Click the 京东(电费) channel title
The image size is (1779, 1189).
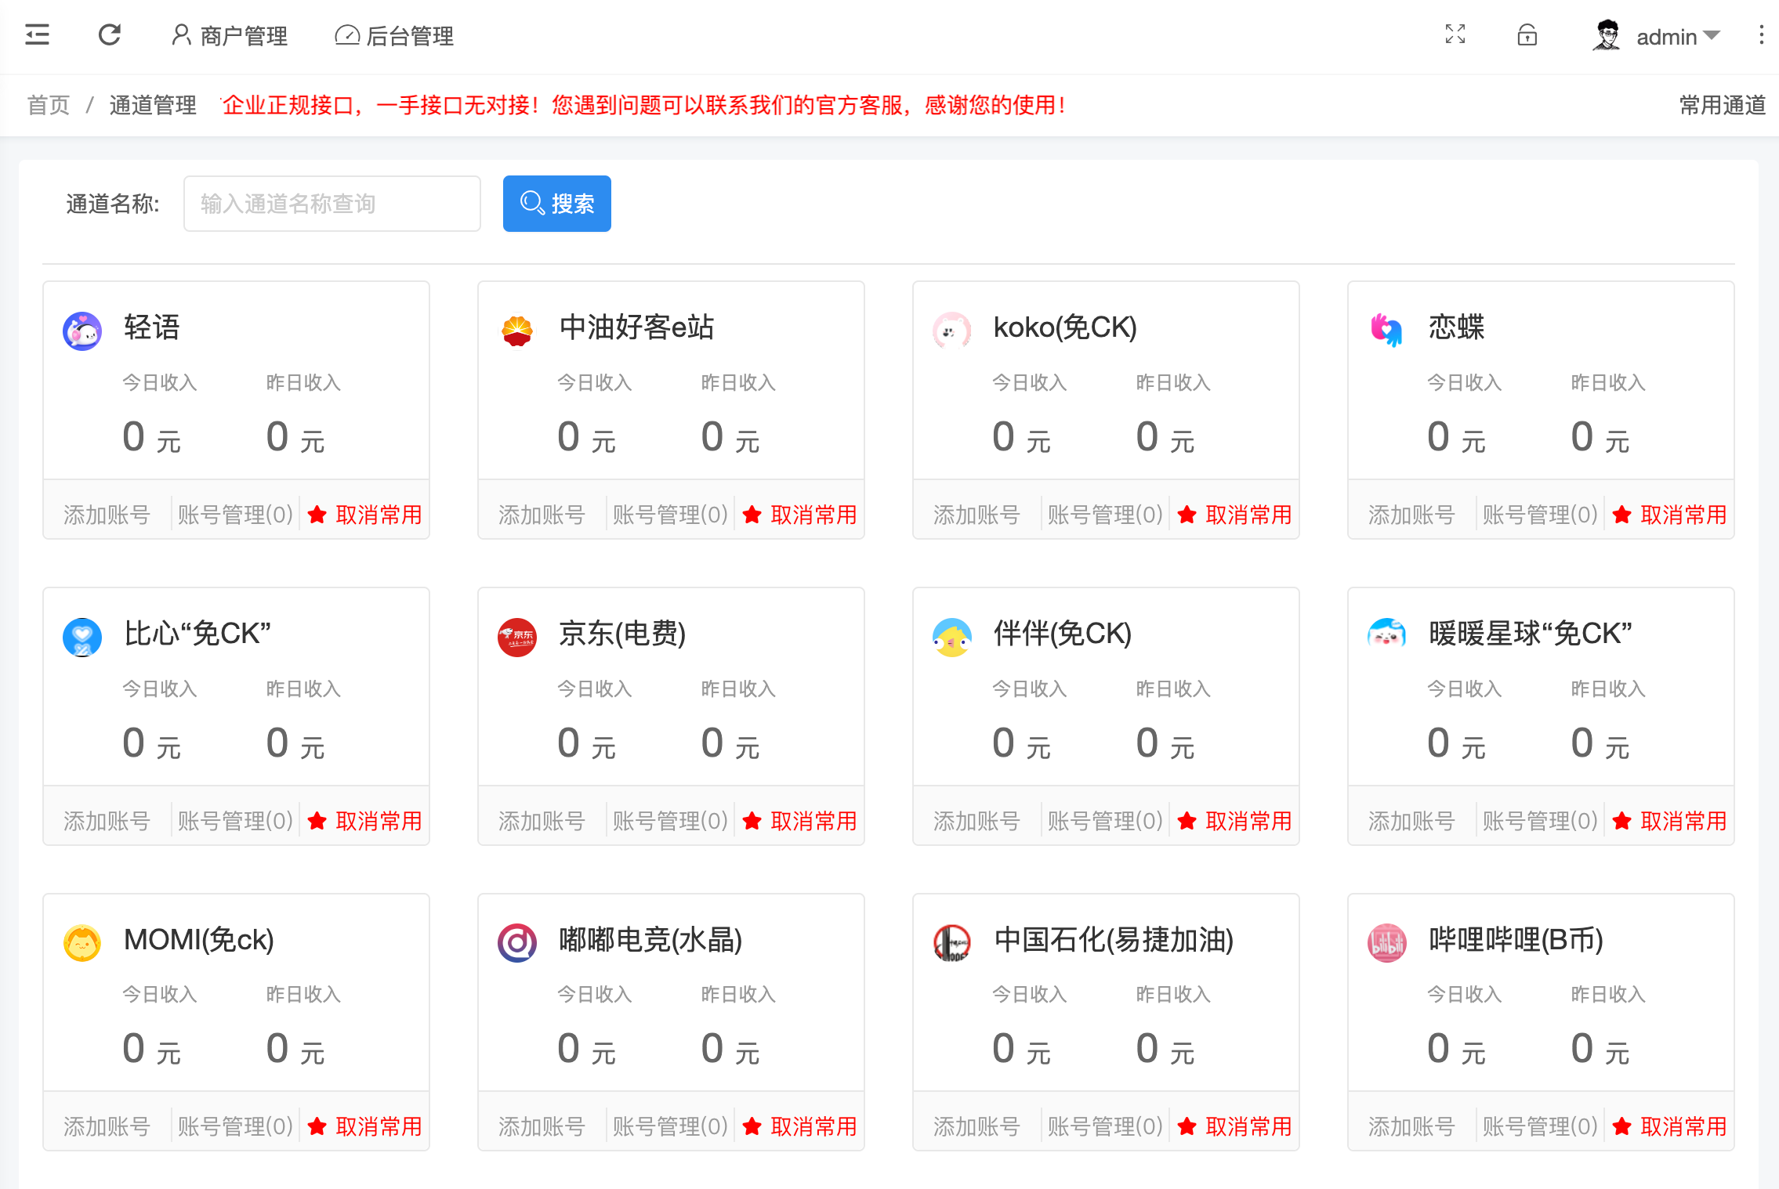point(622,634)
